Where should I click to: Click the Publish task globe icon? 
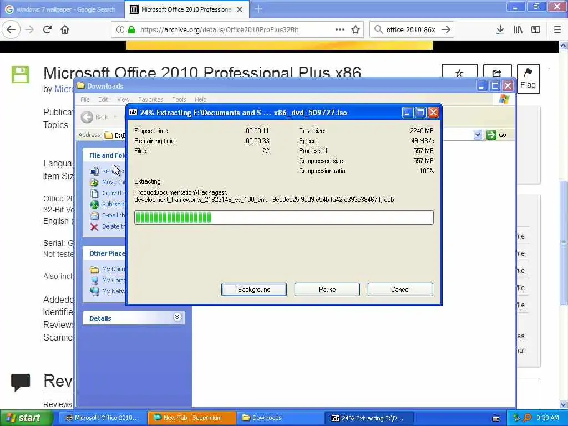coord(94,204)
